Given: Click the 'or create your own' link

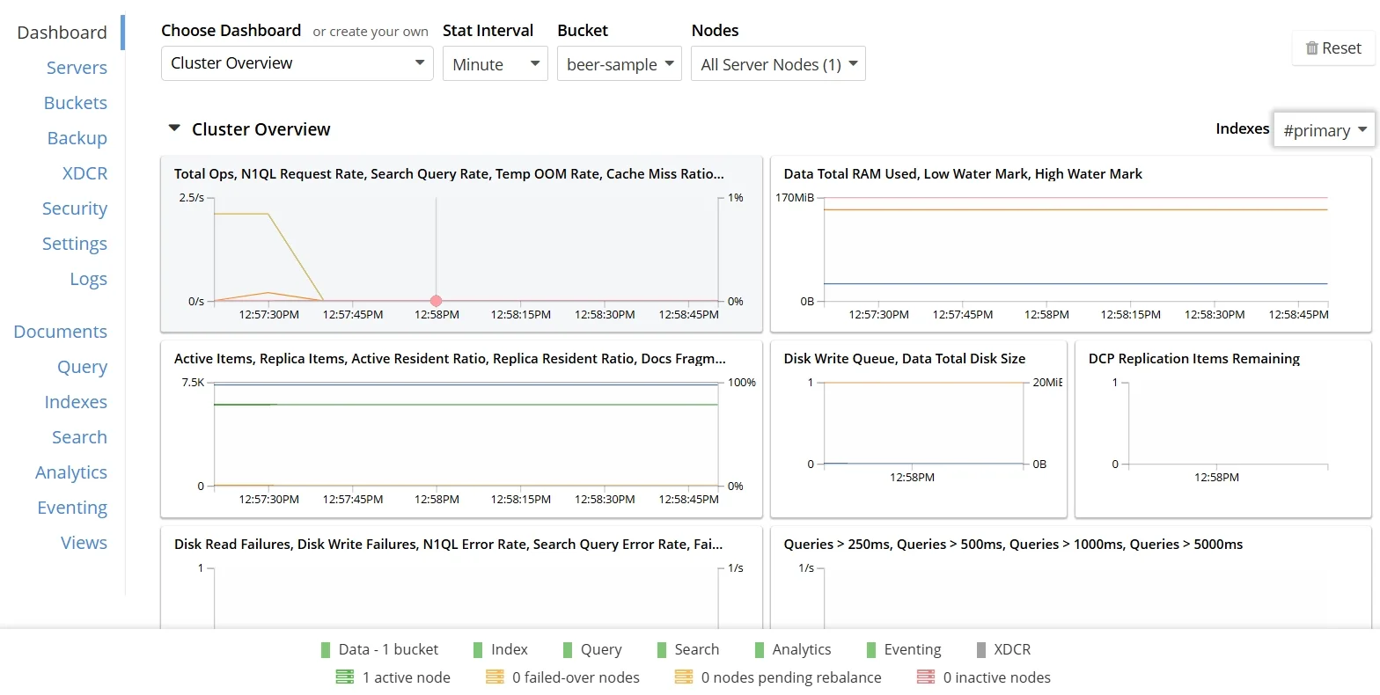Looking at the screenshot, I should (371, 32).
